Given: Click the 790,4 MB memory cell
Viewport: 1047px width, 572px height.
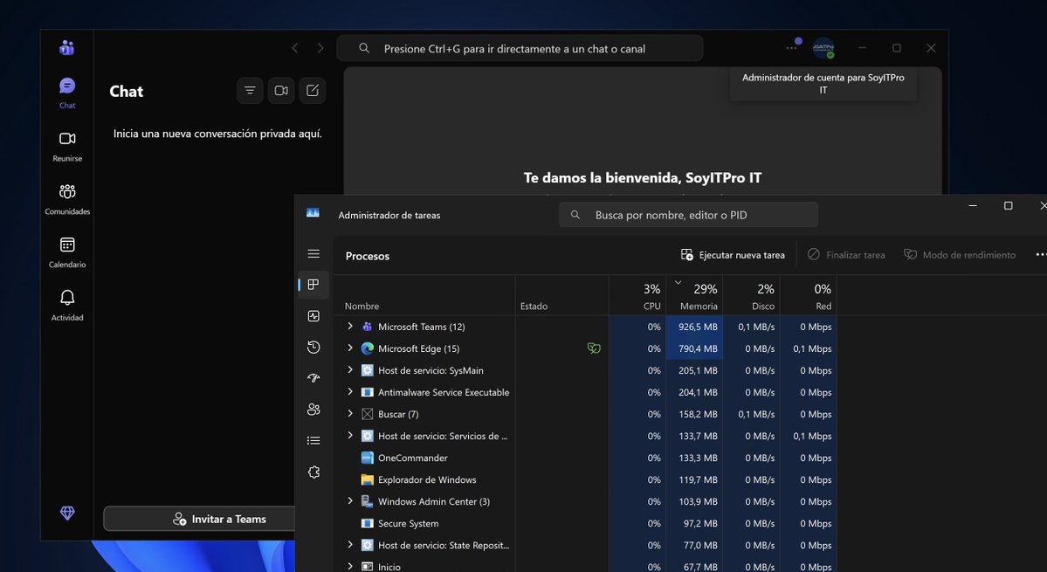Looking at the screenshot, I should click(x=694, y=348).
